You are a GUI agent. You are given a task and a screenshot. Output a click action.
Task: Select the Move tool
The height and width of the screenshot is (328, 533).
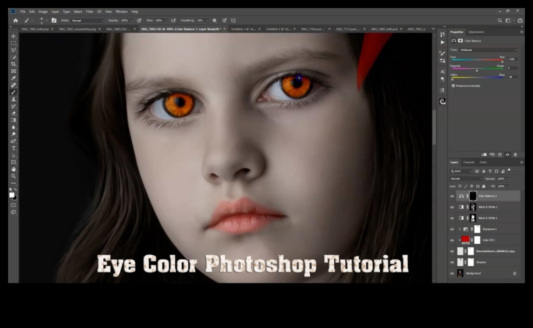pos(14,37)
